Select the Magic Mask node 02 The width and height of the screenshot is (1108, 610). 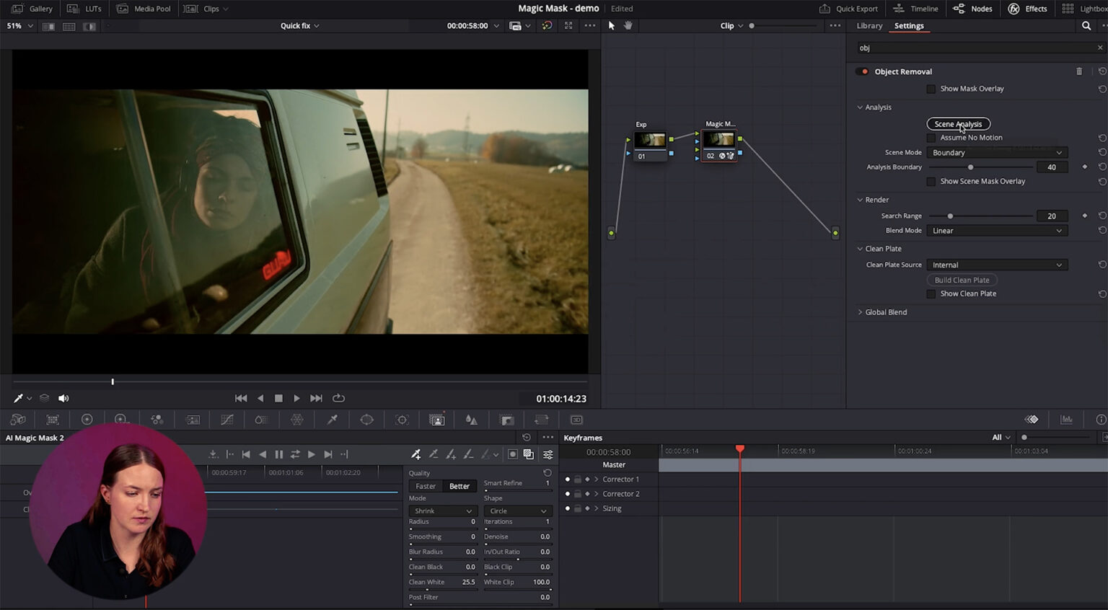718,146
